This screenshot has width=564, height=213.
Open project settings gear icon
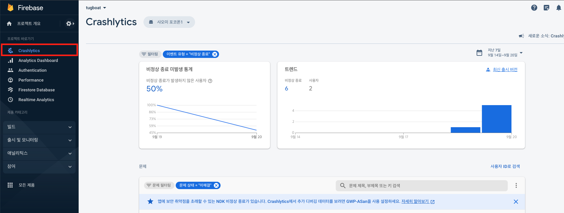[x=69, y=24]
